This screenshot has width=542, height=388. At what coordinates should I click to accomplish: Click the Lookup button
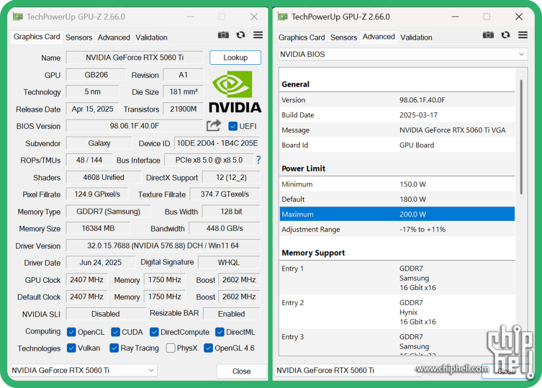tap(236, 58)
